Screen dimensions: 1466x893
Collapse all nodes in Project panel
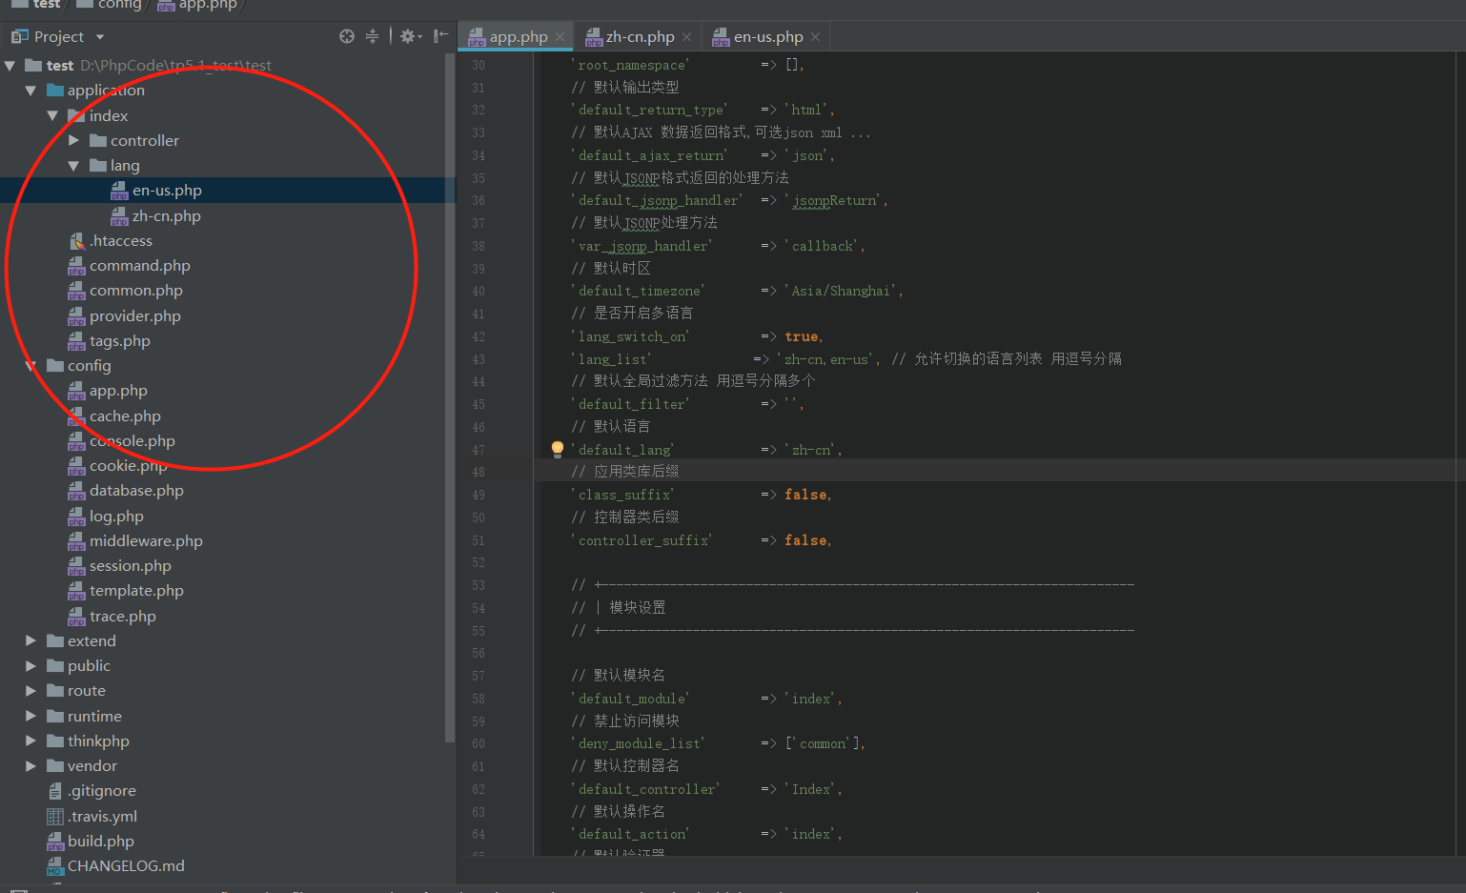point(373,35)
